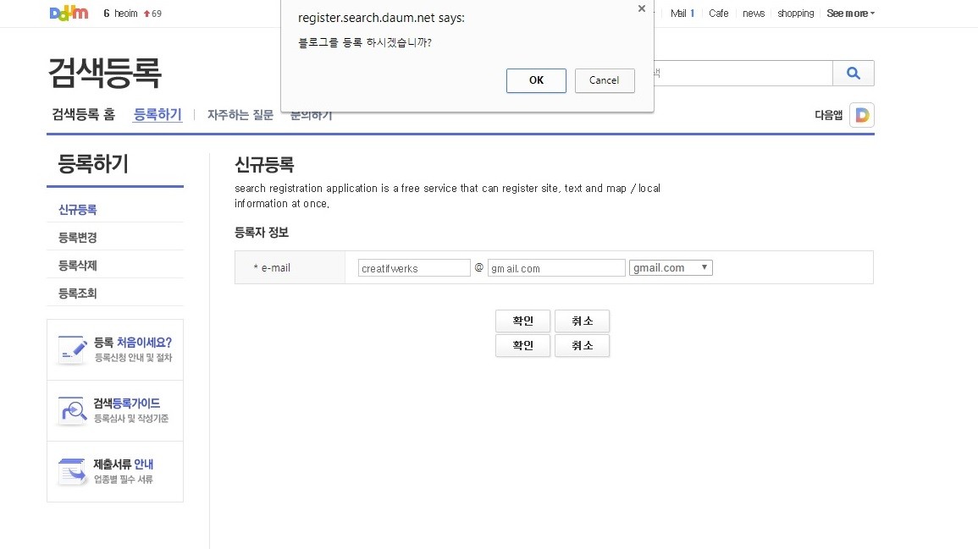Open the 다음앱 D icon
The height and width of the screenshot is (549, 978).
point(861,114)
